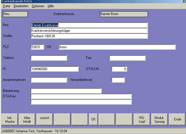Open the Datei menu
The width and height of the screenshot is (186, 134).
pyautogui.click(x=7, y=6)
